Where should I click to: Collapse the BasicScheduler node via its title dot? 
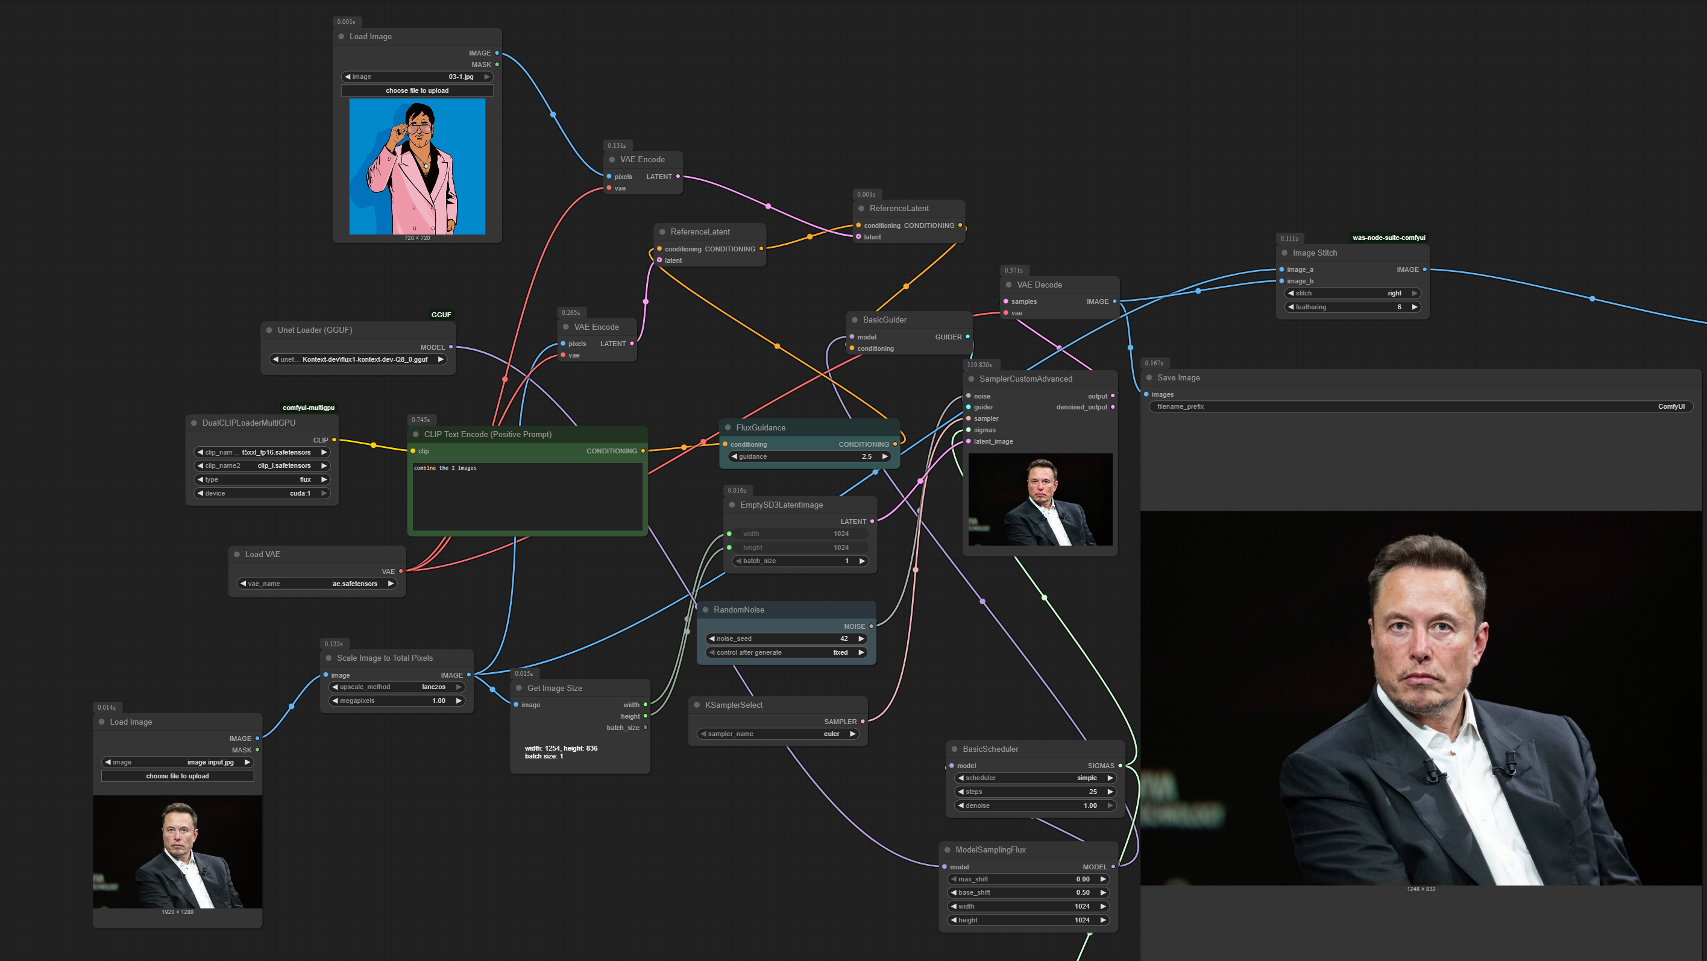[x=954, y=749]
